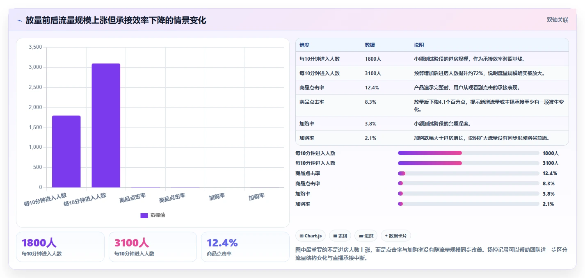The image size is (585, 278).
Task: Click the chart bar reaching about 1,800
Action: (66, 151)
